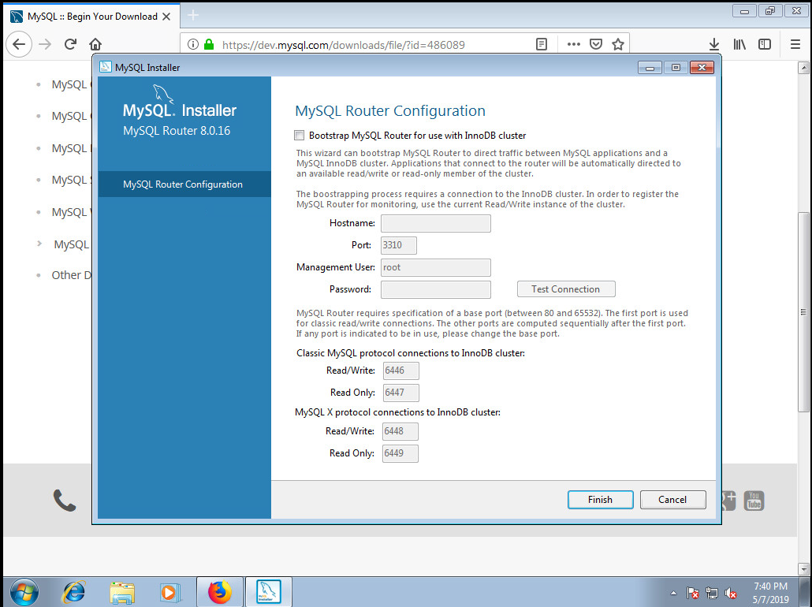Click YouTube icon on MySQL webpage footer

tap(754, 501)
